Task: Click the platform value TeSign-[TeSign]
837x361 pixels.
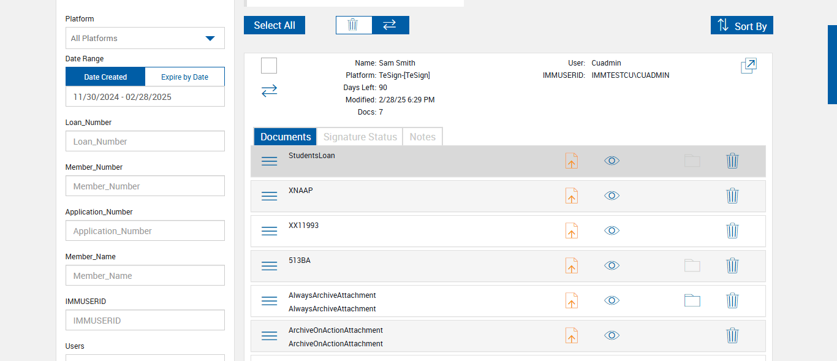Action: 404,75
